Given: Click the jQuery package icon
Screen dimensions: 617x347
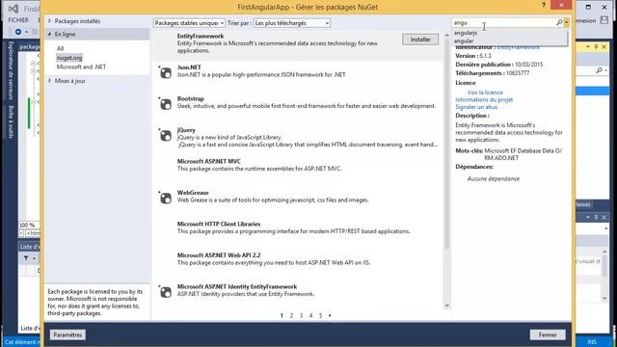Looking at the screenshot, I should point(166,135).
